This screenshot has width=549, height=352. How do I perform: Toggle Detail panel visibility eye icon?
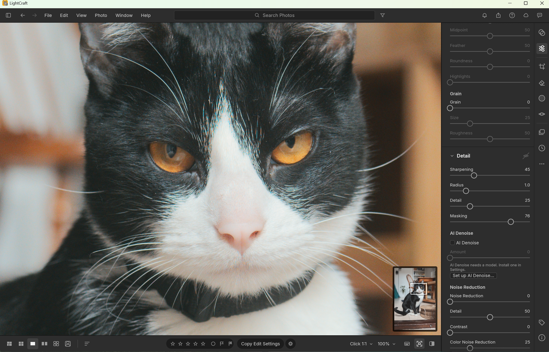pyautogui.click(x=526, y=156)
